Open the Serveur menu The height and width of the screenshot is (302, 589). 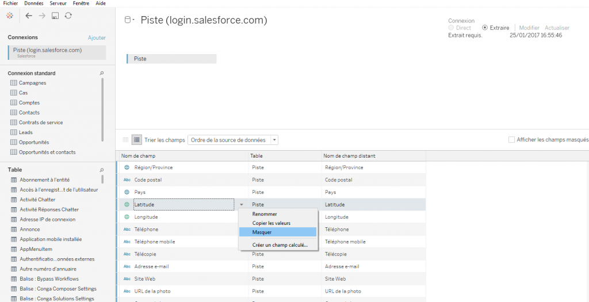[x=58, y=3]
